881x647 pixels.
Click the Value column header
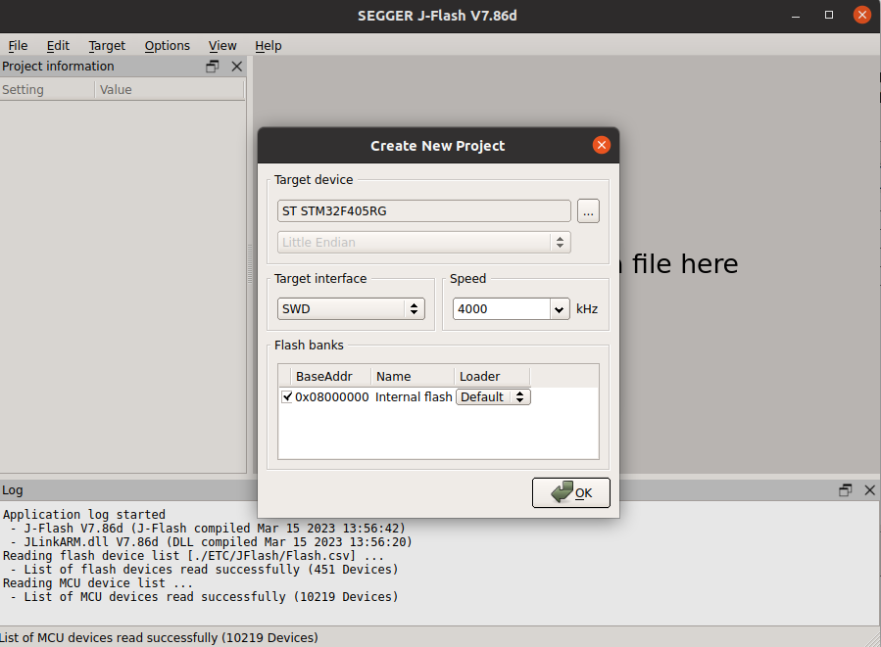[x=170, y=90]
